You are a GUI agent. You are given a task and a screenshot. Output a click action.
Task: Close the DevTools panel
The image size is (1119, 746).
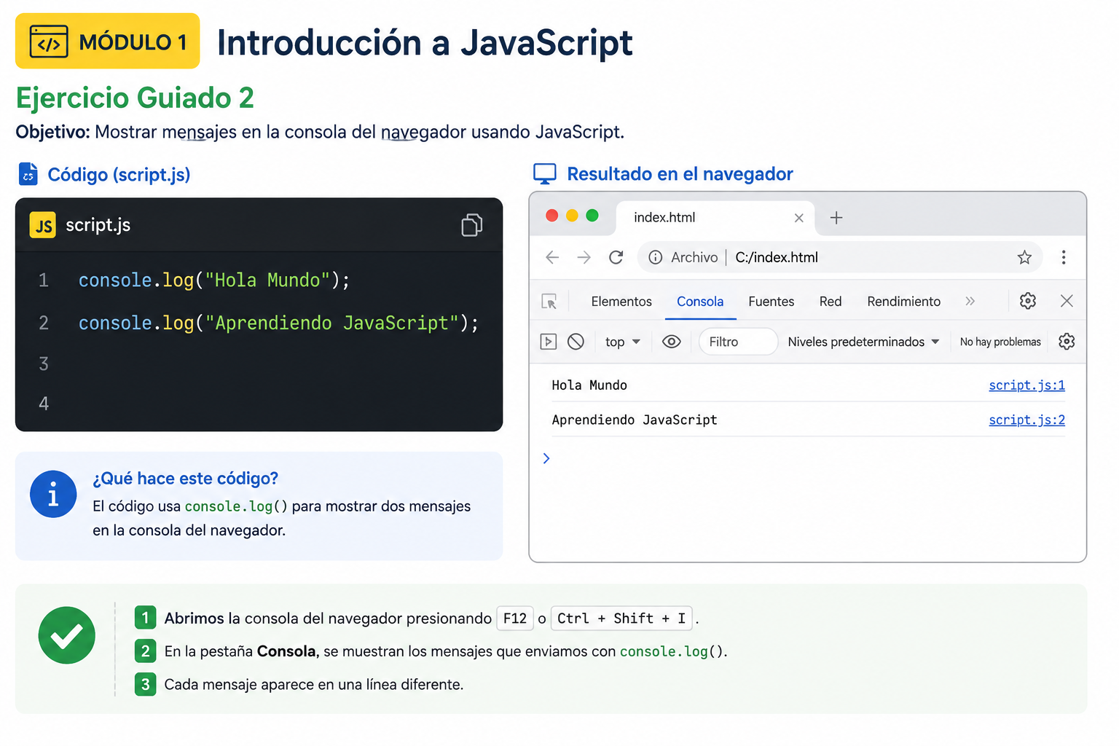click(1067, 301)
